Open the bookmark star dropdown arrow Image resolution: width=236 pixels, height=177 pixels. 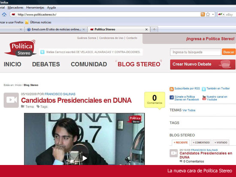click(213, 15)
